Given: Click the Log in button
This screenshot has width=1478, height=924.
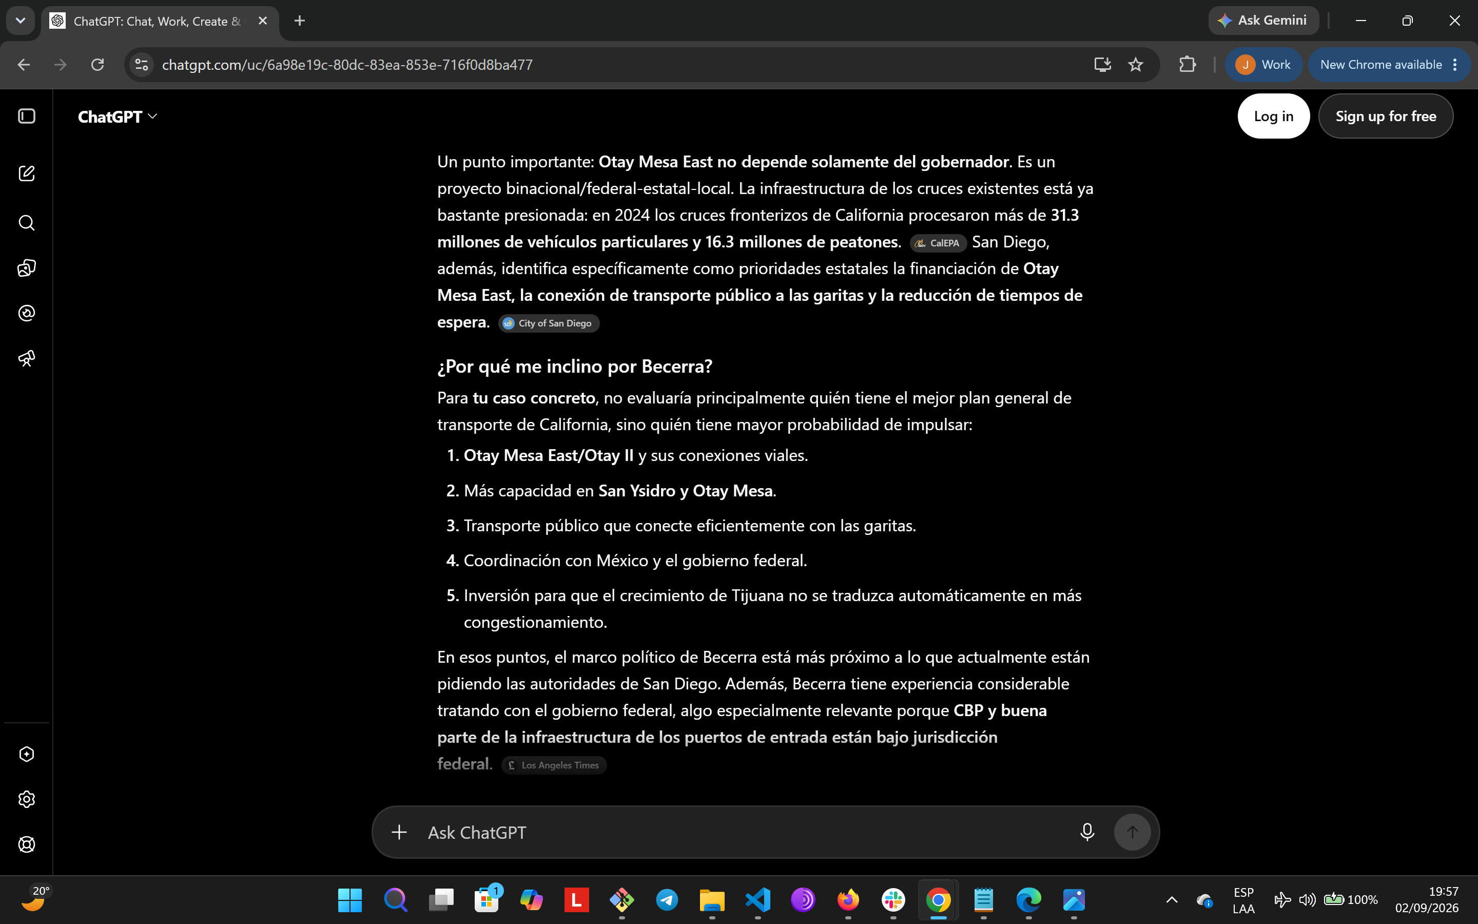Looking at the screenshot, I should [x=1273, y=116].
